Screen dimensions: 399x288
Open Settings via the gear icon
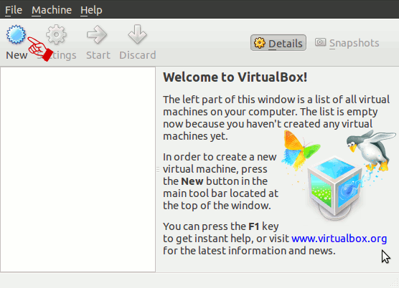[56, 34]
